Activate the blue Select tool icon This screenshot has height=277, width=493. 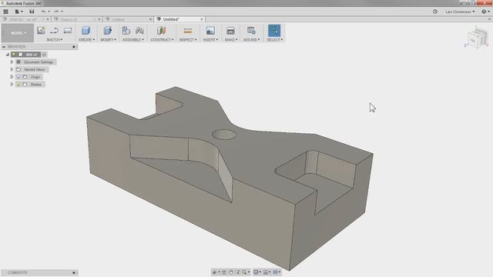[x=274, y=31]
